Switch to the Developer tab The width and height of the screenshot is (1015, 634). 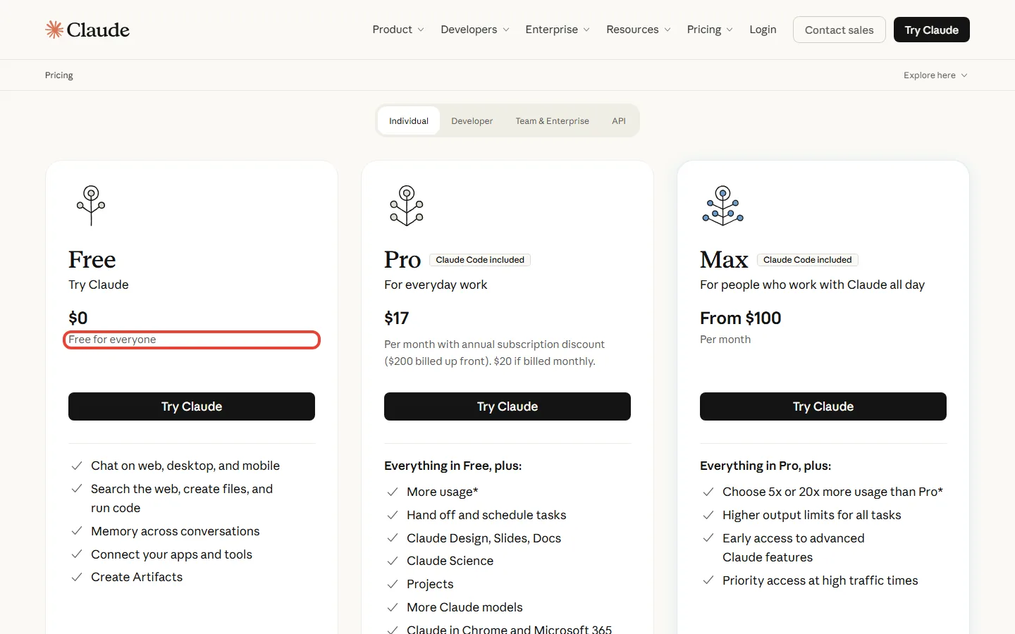coord(472,121)
